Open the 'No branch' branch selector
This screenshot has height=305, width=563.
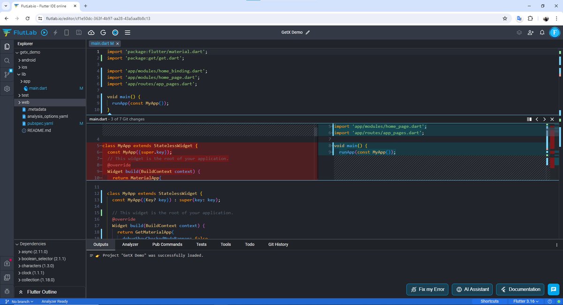pyautogui.click(x=19, y=301)
